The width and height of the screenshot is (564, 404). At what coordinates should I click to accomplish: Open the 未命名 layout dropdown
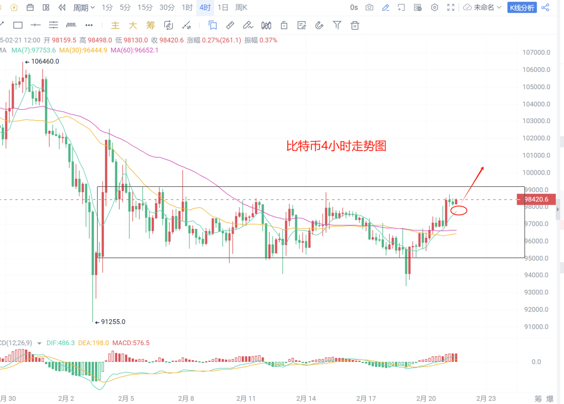[x=483, y=7]
